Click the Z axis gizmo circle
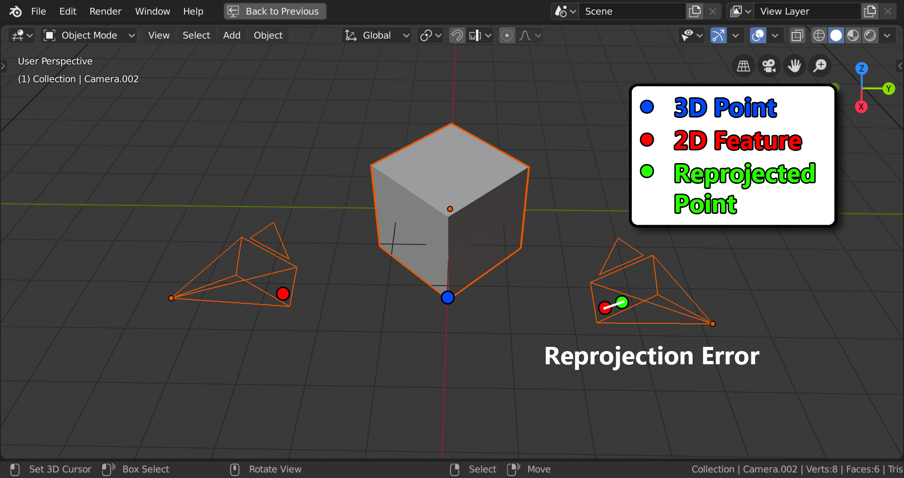This screenshot has width=904, height=478. click(862, 68)
